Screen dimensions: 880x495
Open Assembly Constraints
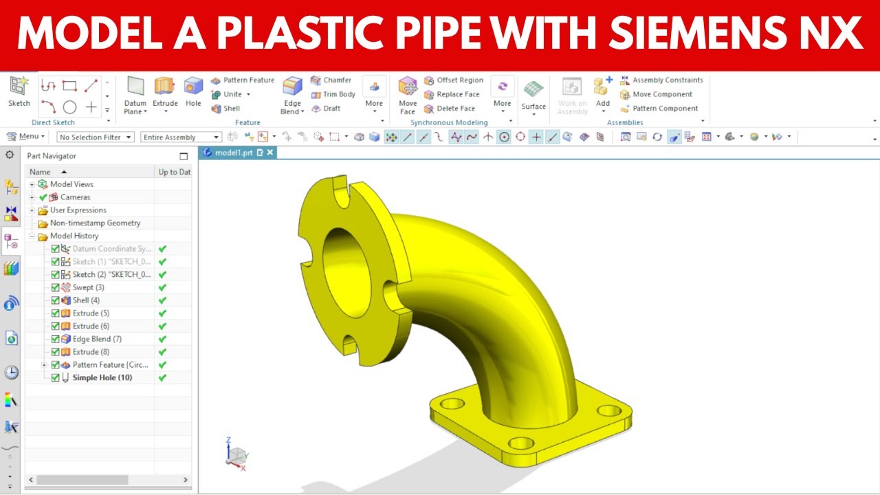661,80
